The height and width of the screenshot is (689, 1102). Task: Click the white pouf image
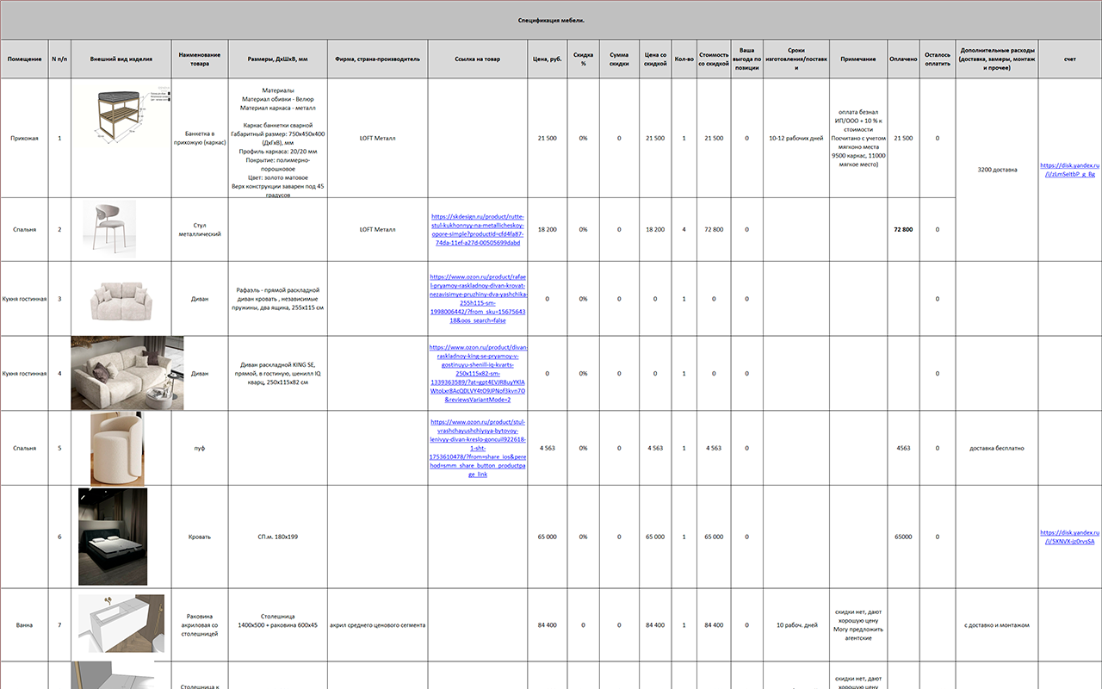pos(117,448)
